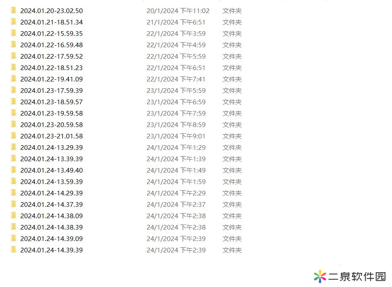Screen dimensions: 392x287
Task: Click folder icon for 2024.01.24-13.49.40
Action: [x=14, y=170]
